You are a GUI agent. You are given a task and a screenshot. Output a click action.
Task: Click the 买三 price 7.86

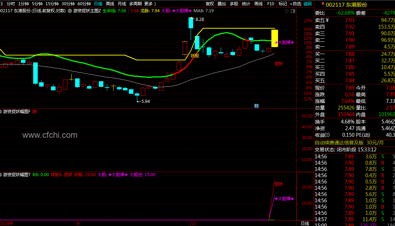click(x=350, y=67)
